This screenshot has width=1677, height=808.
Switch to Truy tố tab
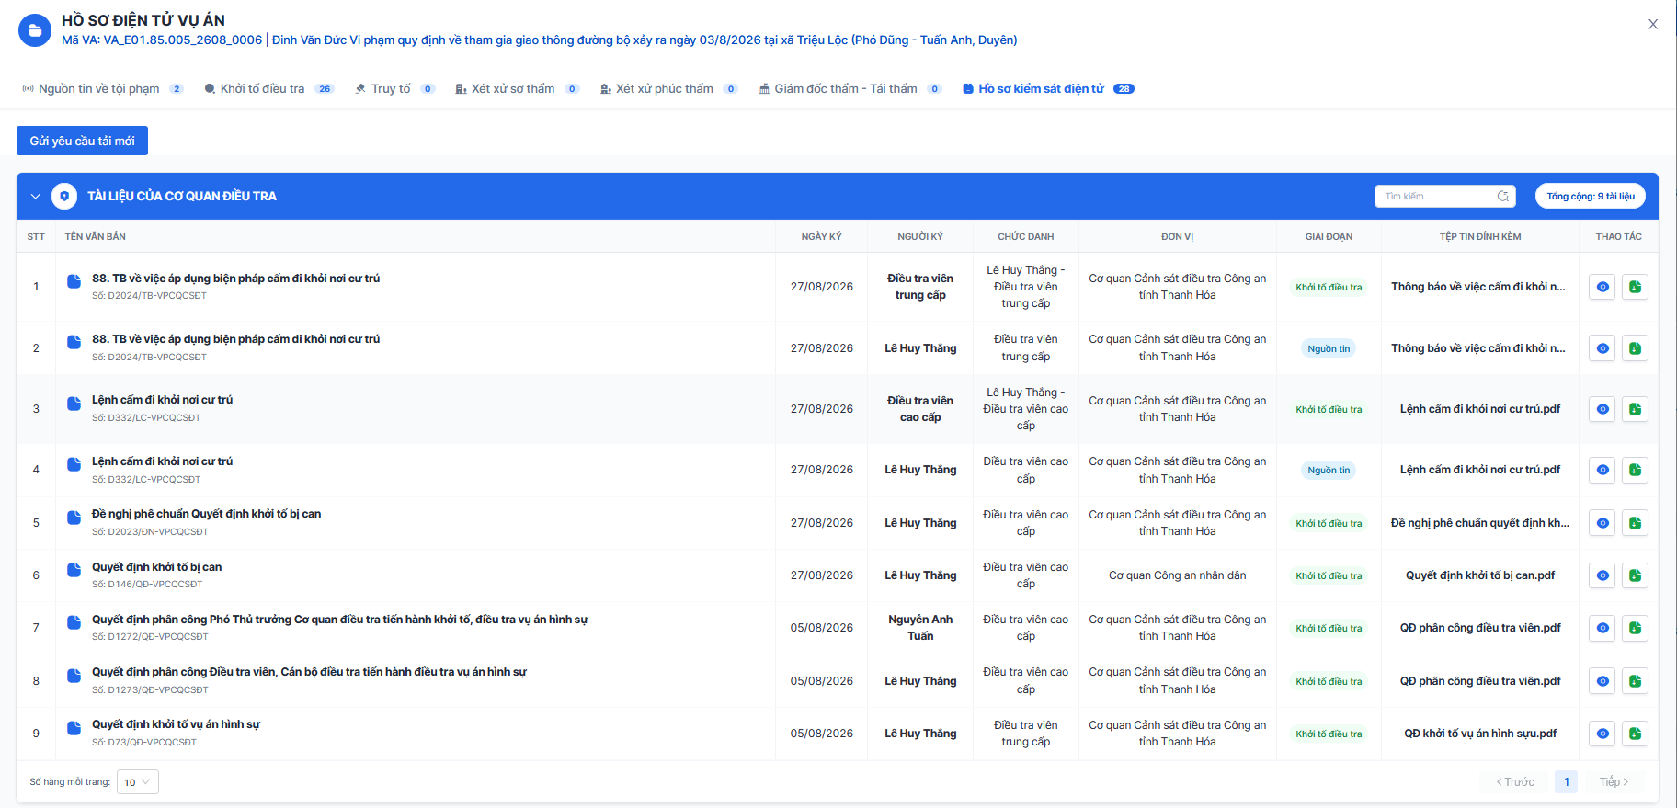coord(394,89)
